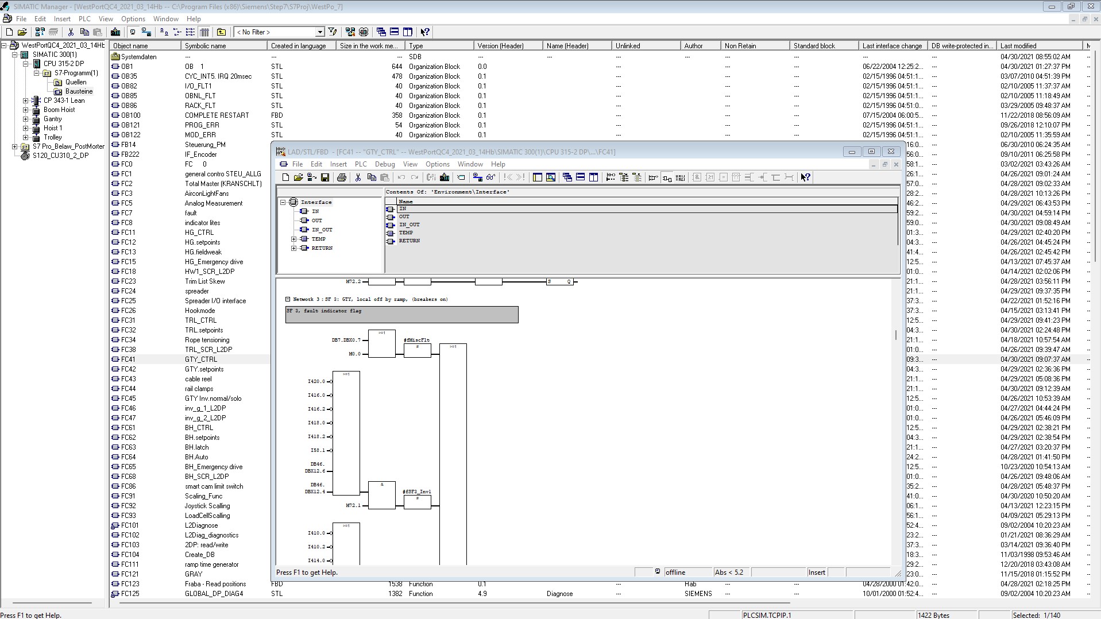Viewport: 1101px width, 619px height.
Task: Click the Help pointer icon in LAD editor toolbar
Action: pos(806,177)
